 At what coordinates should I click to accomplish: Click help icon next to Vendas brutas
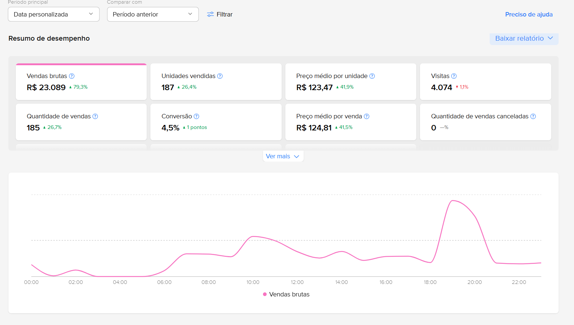(x=72, y=76)
